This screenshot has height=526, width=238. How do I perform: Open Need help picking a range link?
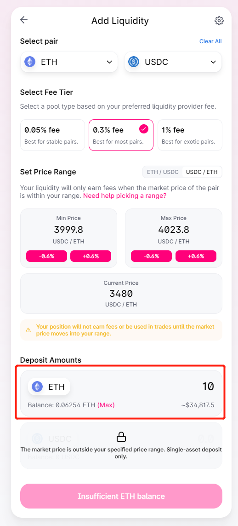coord(125,196)
